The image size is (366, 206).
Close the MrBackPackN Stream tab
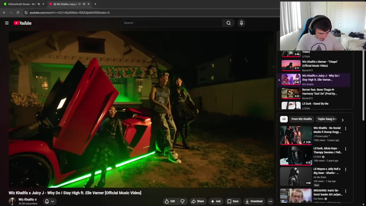pos(43,4)
